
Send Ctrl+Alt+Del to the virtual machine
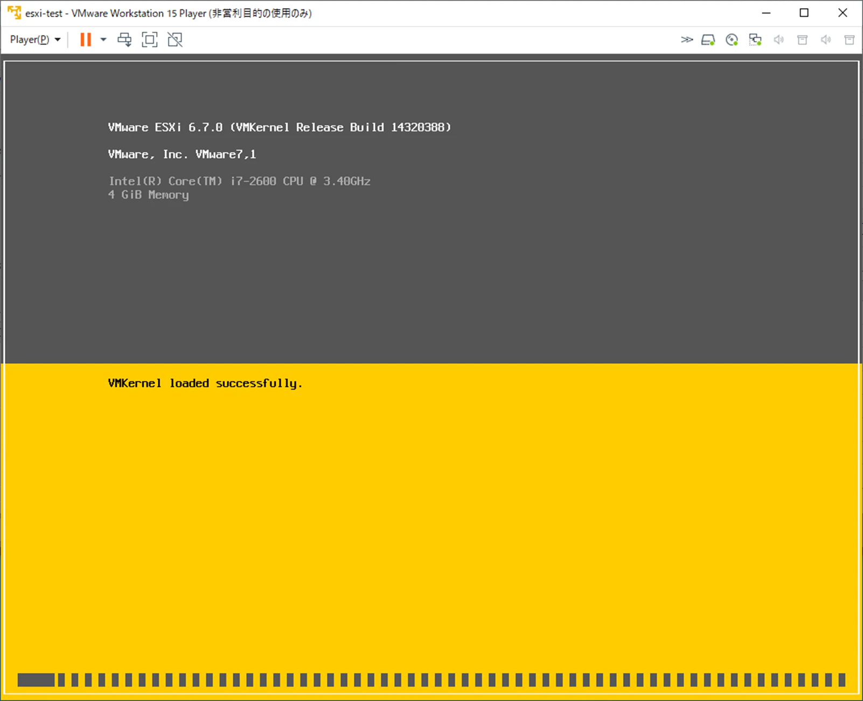click(x=124, y=40)
